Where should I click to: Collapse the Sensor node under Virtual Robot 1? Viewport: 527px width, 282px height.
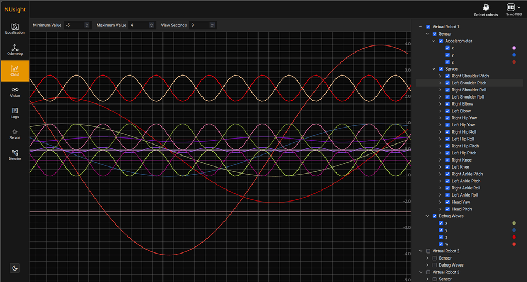(x=427, y=34)
